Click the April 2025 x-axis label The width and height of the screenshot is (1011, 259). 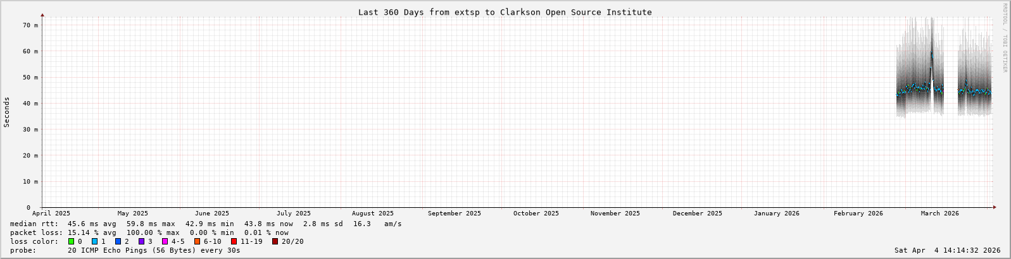[51, 214]
